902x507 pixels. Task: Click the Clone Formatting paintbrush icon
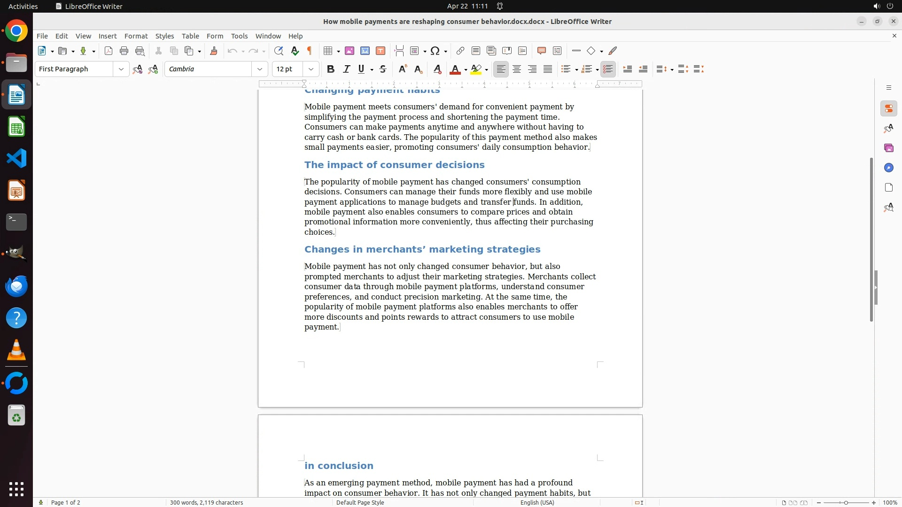[214, 51]
